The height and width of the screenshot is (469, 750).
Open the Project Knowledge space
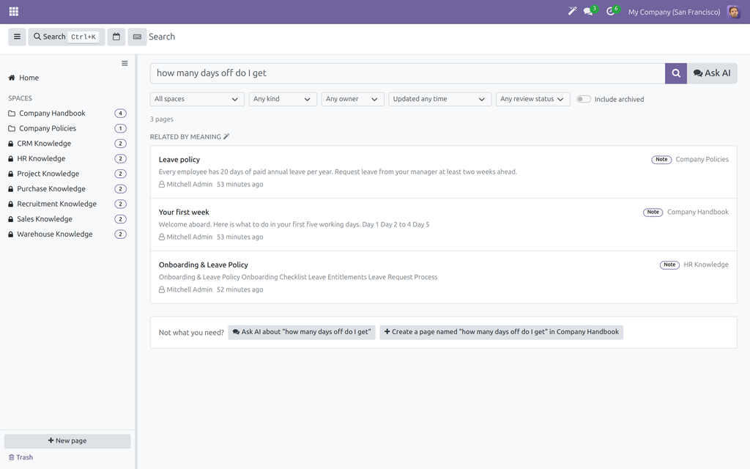click(x=67, y=174)
